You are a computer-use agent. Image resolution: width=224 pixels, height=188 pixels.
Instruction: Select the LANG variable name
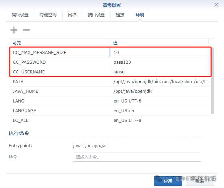[18, 101]
